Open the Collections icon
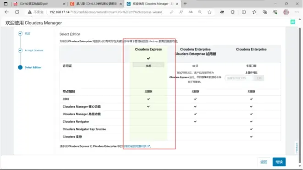 point(265,12)
